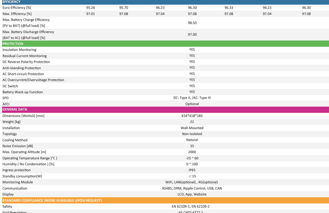Select the Battery Wack-up Function label
Viewport: 329px width, 213px height.
pos(23,92)
